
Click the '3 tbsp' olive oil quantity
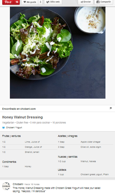point(61,147)
